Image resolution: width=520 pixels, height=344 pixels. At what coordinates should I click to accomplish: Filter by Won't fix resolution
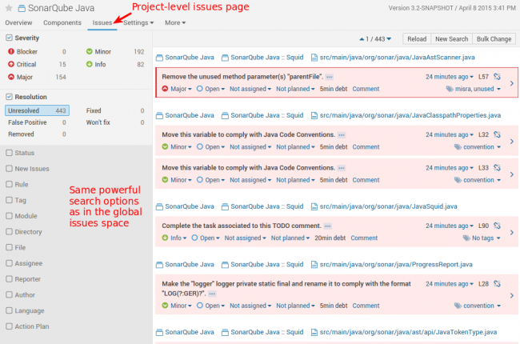point(114,122)
